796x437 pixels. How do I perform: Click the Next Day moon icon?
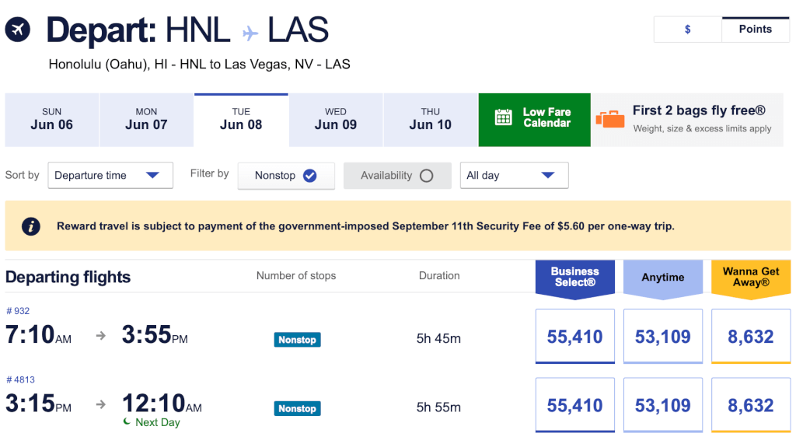(x=127, y=421)
